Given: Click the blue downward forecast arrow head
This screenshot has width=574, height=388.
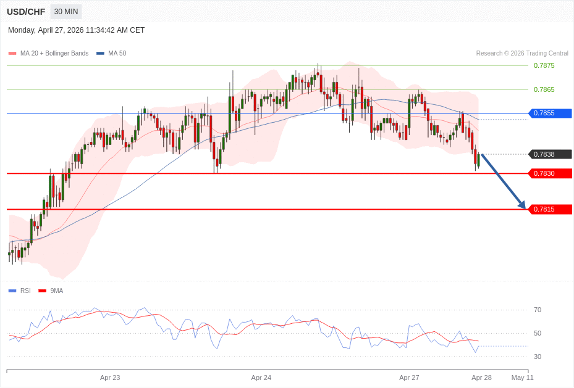Looking at the screenshot, I should click(522, 205).
